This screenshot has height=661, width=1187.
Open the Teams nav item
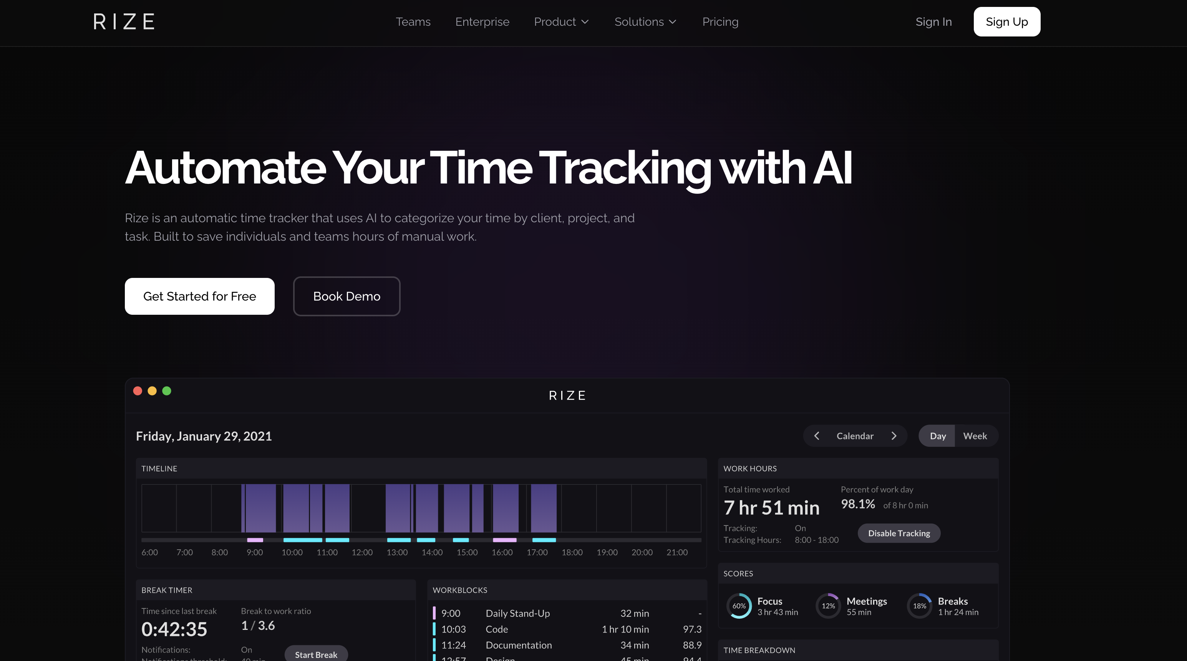(413, 21)
